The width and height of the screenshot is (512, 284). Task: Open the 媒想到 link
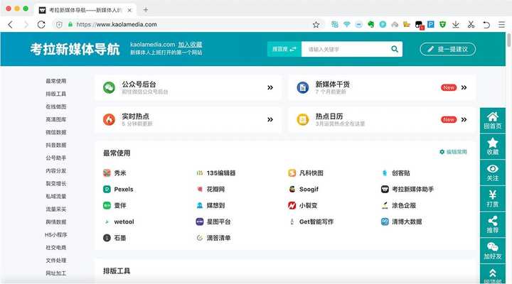(x=210, y=205)
